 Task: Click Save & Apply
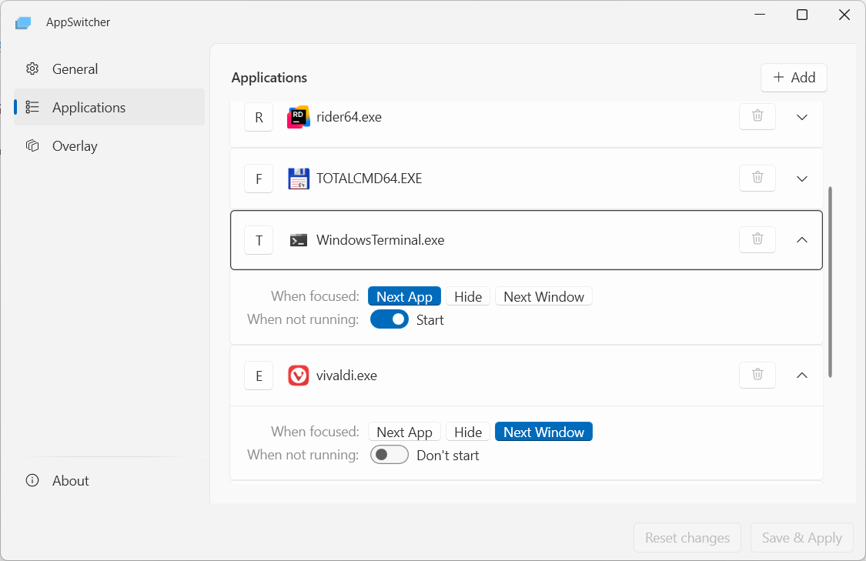(x=801, y=537)
